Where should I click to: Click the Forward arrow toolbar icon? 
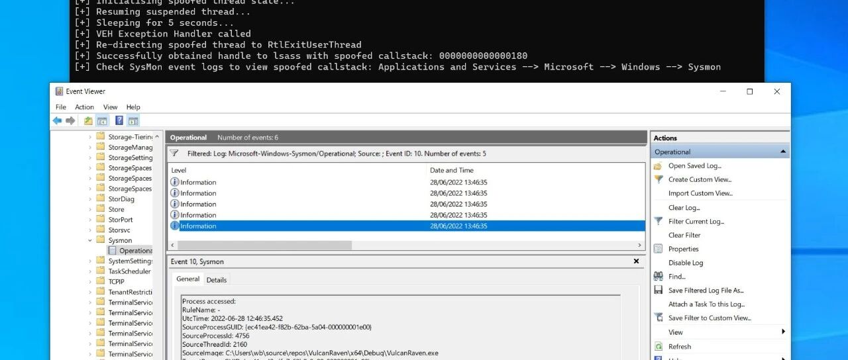70,120
